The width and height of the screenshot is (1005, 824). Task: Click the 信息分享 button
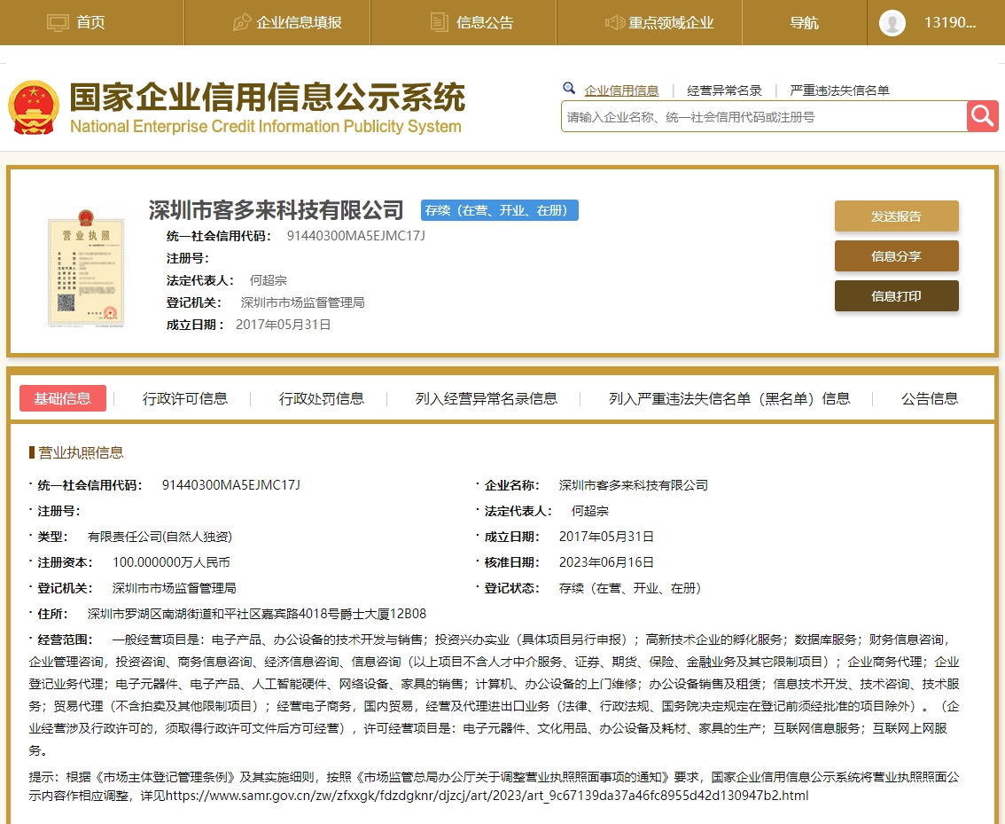[896, 255]
